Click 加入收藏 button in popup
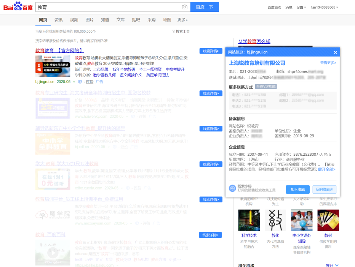 [298, 190]
